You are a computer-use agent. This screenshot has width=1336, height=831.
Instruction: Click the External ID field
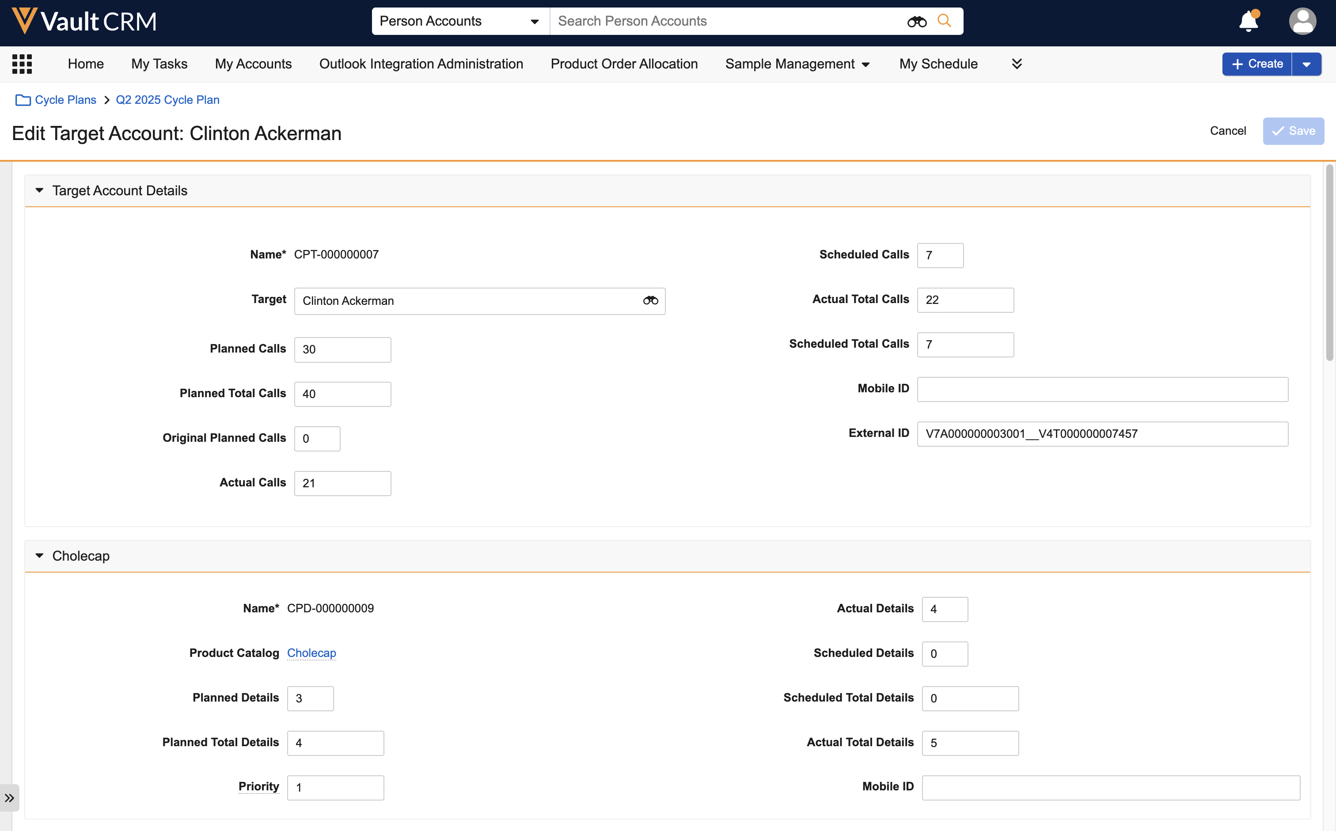pos(1102,434)
